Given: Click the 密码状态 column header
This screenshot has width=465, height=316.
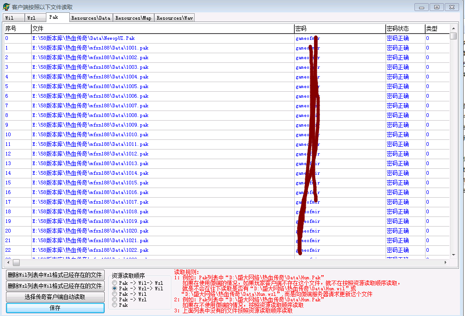Looking at the screenshot, I should (405, 28).
